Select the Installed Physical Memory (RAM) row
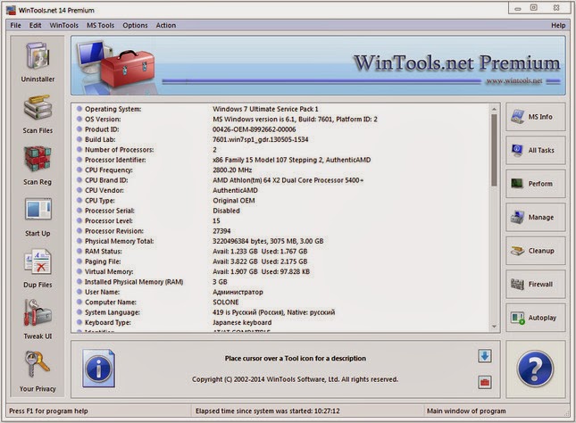The height and width of the screenshot is (423, 576). 282,282
